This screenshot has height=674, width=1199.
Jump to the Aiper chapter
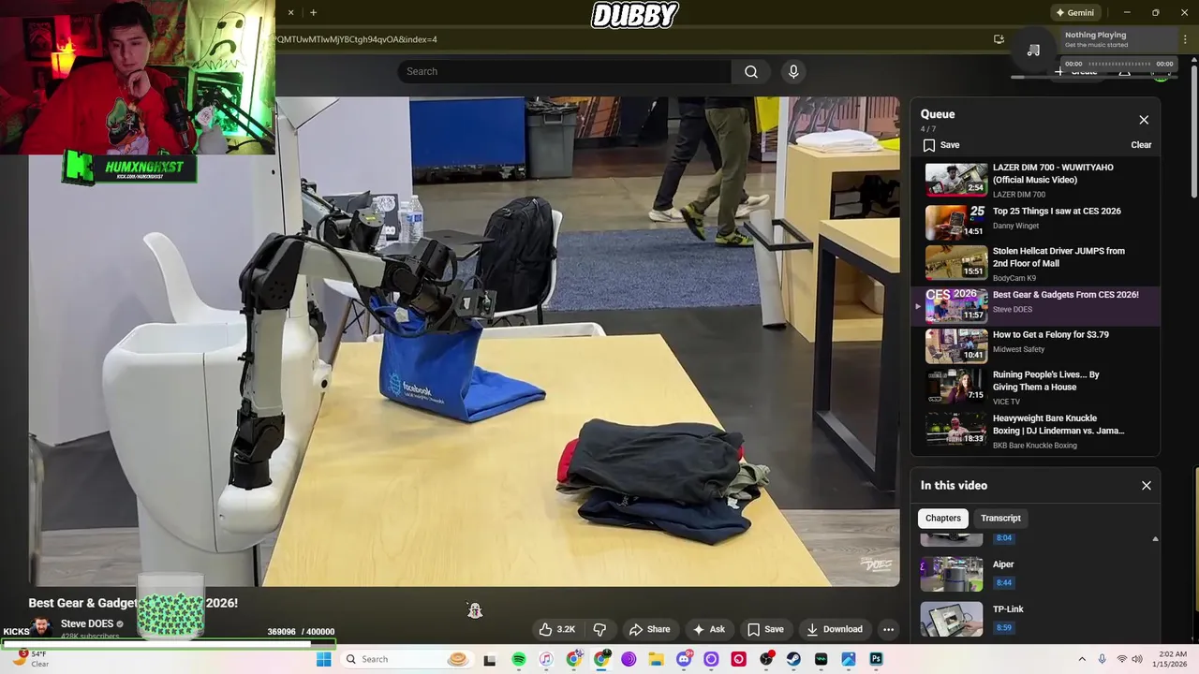1035,574
